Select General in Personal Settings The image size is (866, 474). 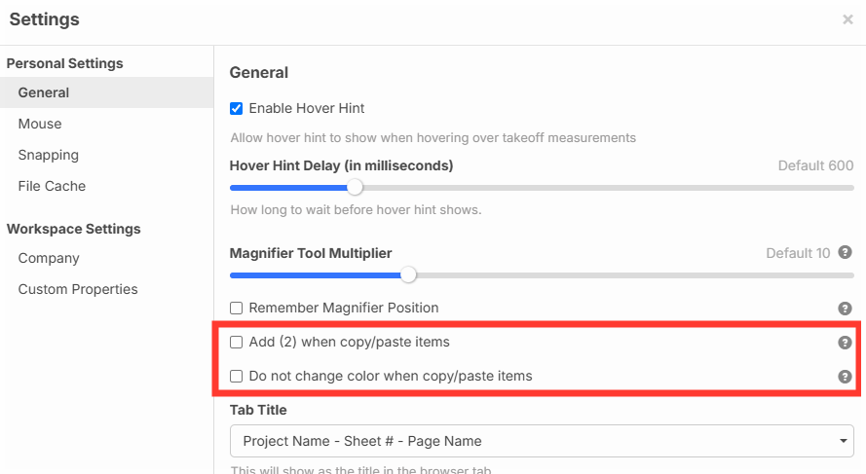pos(44,92)
